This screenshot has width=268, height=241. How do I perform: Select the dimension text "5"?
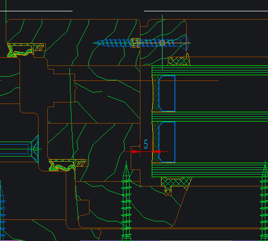coord(146,144)
